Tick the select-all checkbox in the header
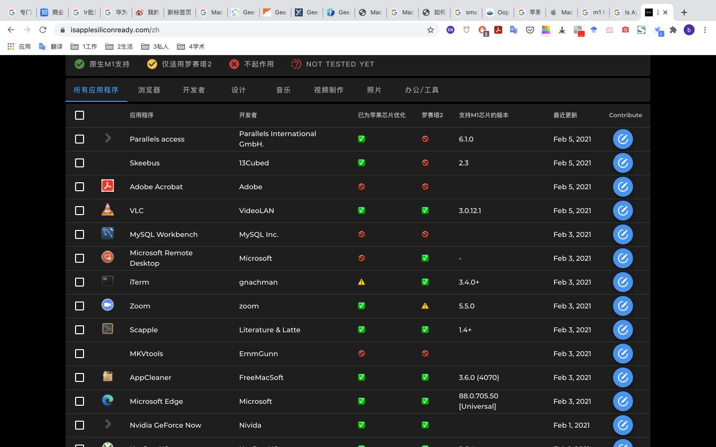Image resolution: width=716 pixels, height=447 pixels. [80, 115]
